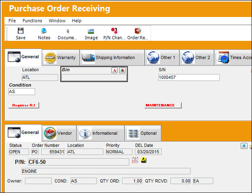Click the red letter icon in Bin

pos(114,70)
